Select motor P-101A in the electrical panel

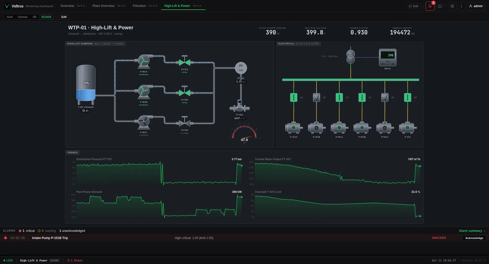pos(294,128)
